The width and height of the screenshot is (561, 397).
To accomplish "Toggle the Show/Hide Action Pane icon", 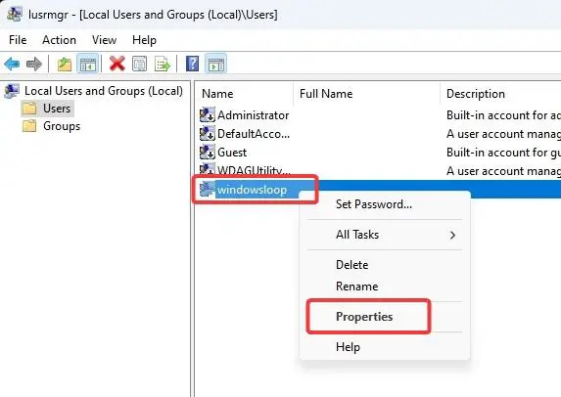I will (x=215, y=64).
